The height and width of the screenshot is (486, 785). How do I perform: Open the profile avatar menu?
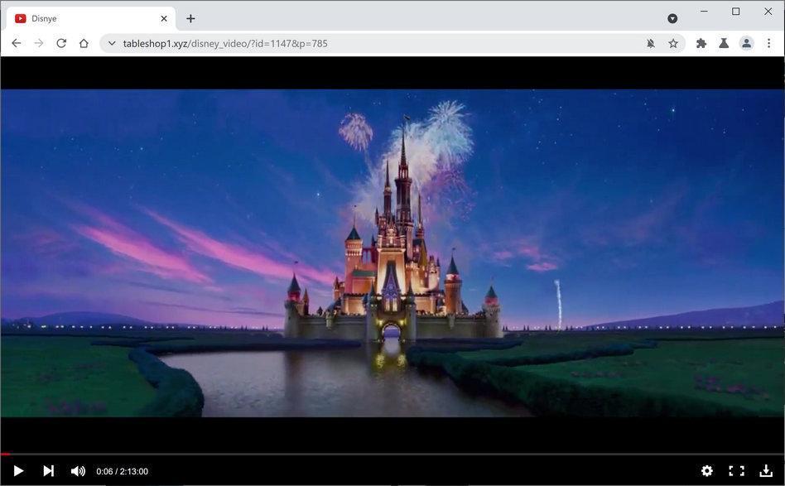746,44
